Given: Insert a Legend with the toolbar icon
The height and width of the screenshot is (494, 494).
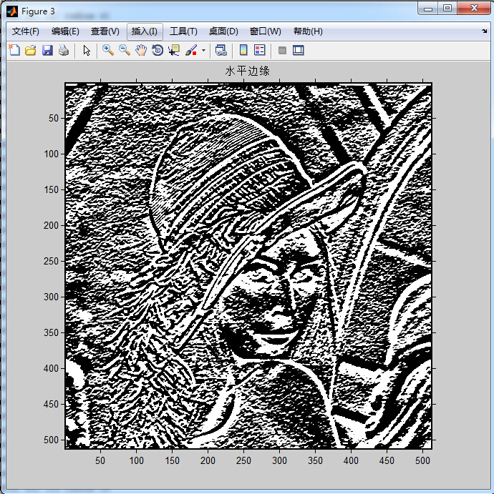Looking at the screenshot, I should tap(260, 50).
